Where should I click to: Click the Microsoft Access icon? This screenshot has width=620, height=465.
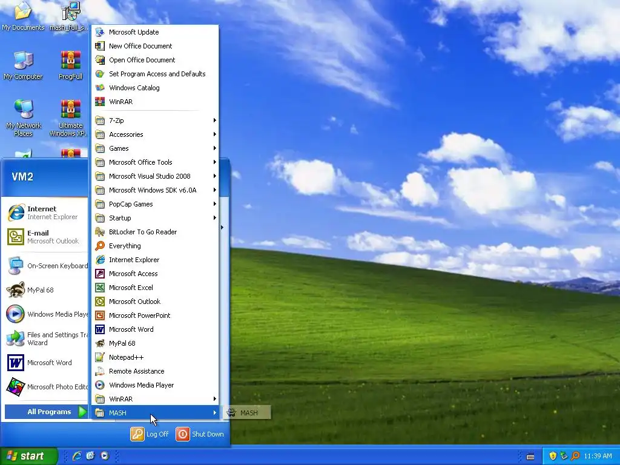point(100,274)
